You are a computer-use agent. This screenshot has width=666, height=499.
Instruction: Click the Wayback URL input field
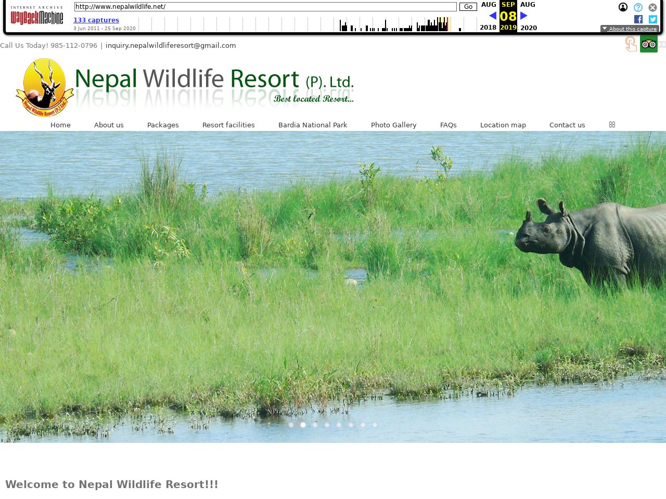pyautogui.click(x=265, y=7)
